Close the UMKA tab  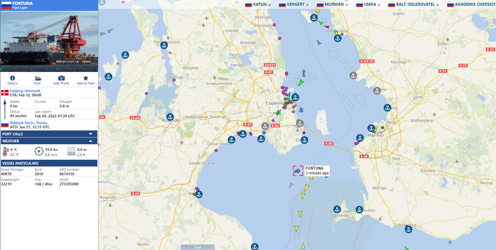pos(379,5)
